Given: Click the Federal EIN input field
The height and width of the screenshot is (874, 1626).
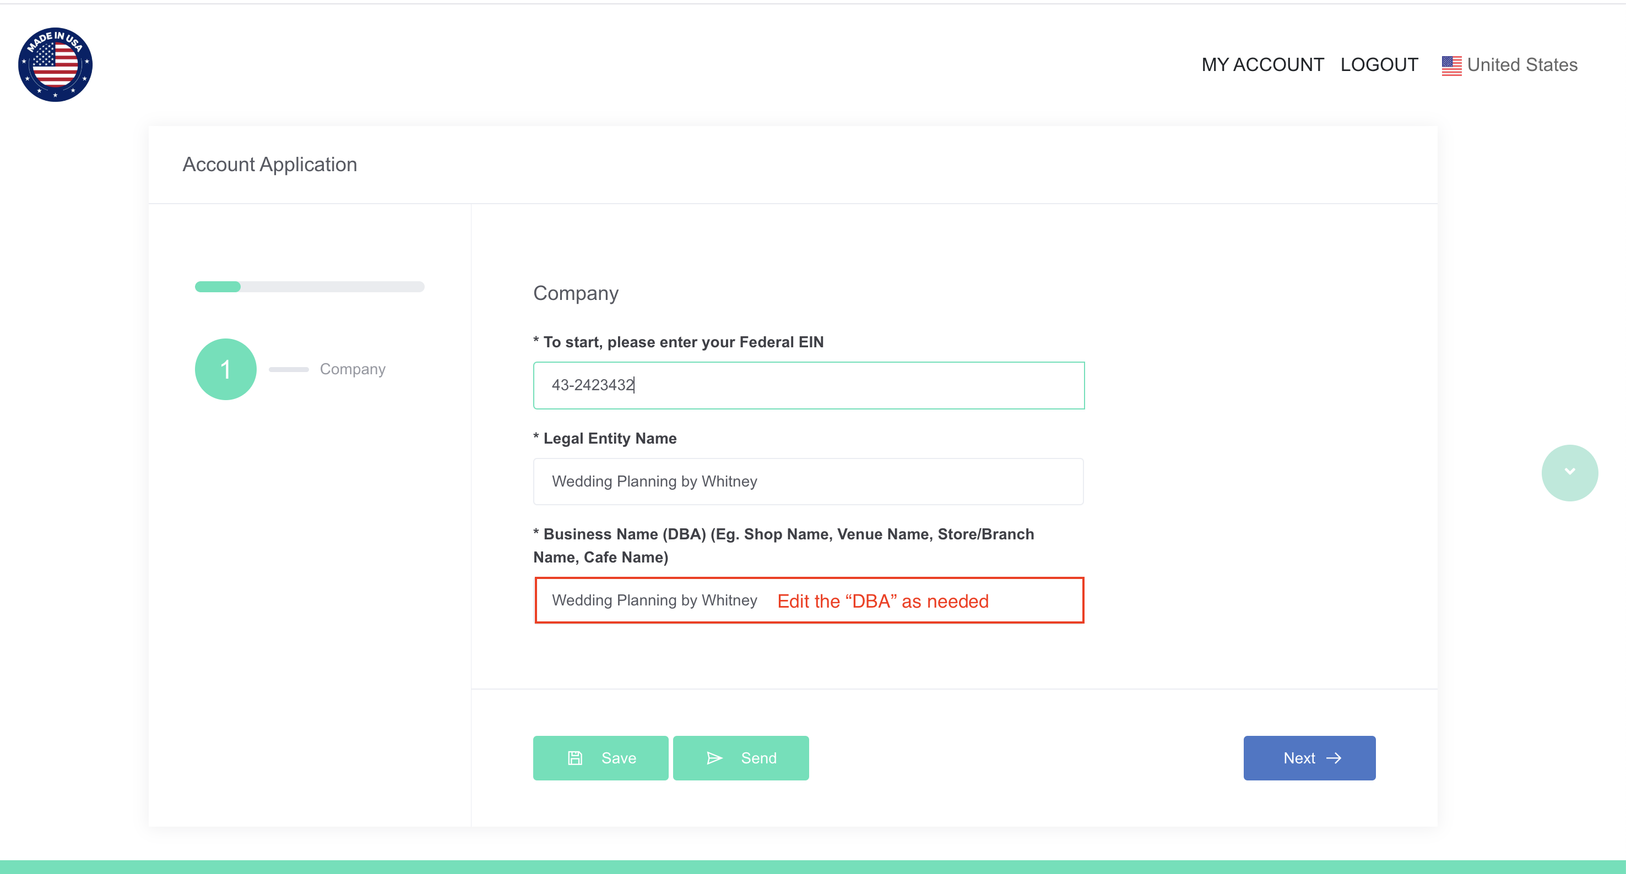Looking at the screenshot, I should coord(809,385).
